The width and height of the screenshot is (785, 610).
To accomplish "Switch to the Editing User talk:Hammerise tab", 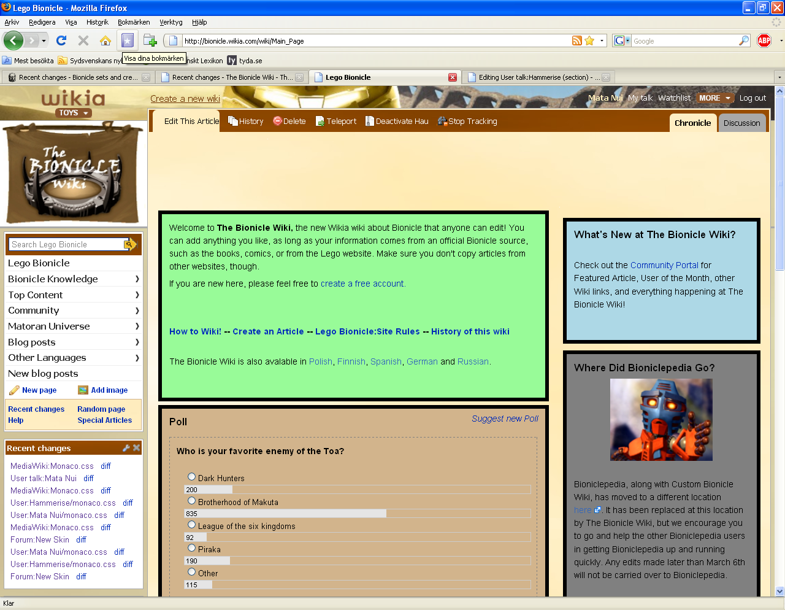I will tap(538, 77).
